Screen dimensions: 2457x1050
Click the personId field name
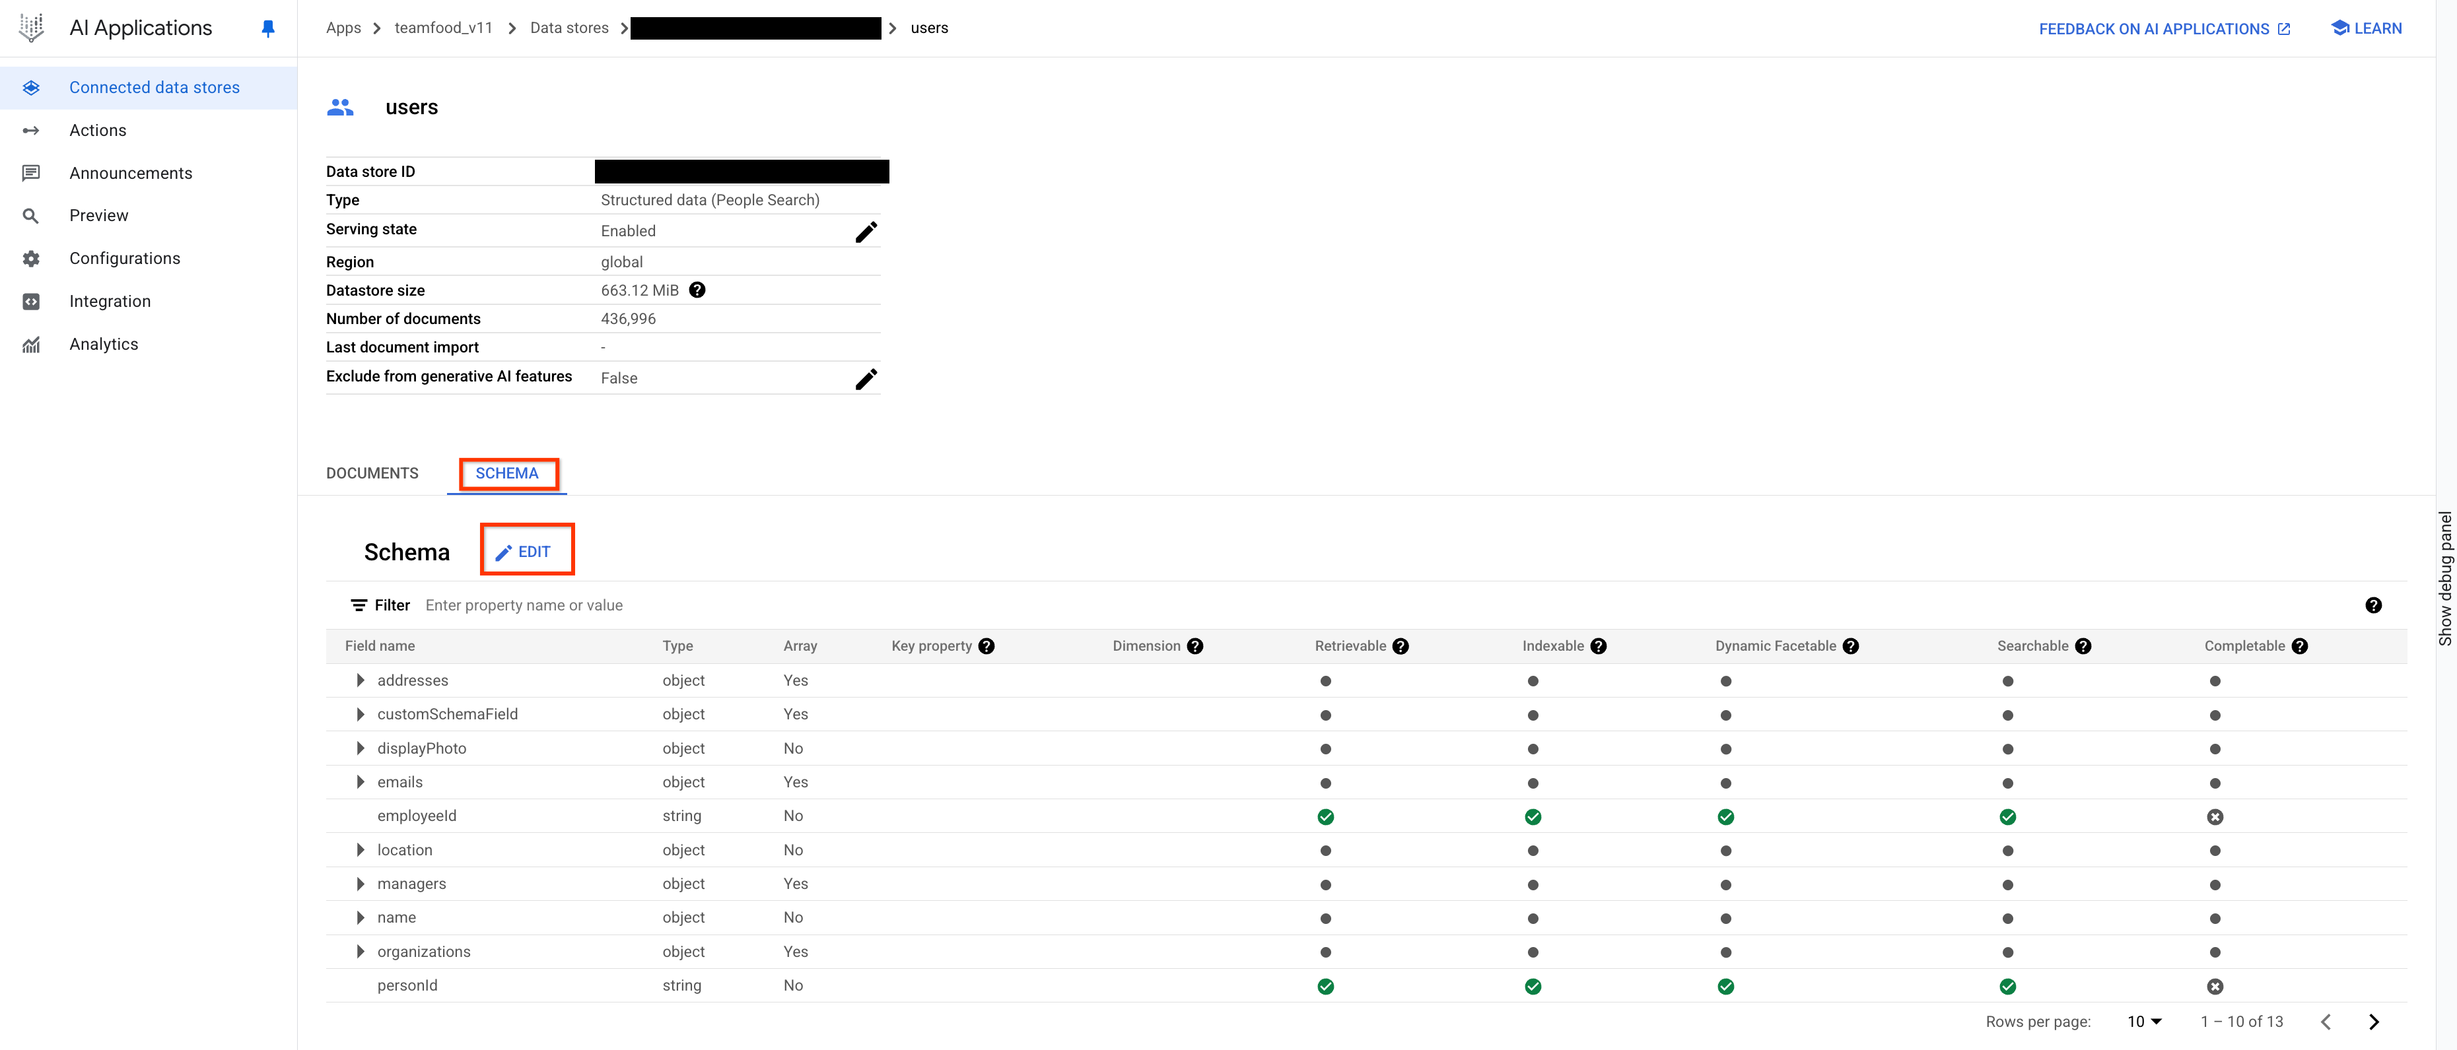[x=407, y=985]
